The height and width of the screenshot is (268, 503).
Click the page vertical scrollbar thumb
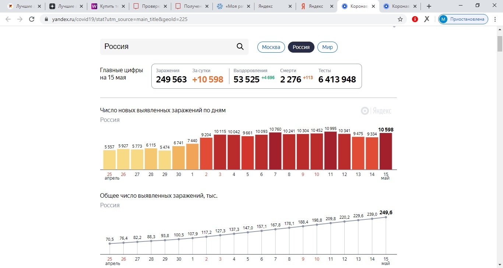500,44
